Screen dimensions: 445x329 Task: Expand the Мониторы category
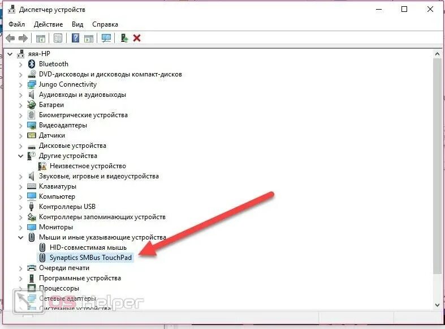point(20,227)
